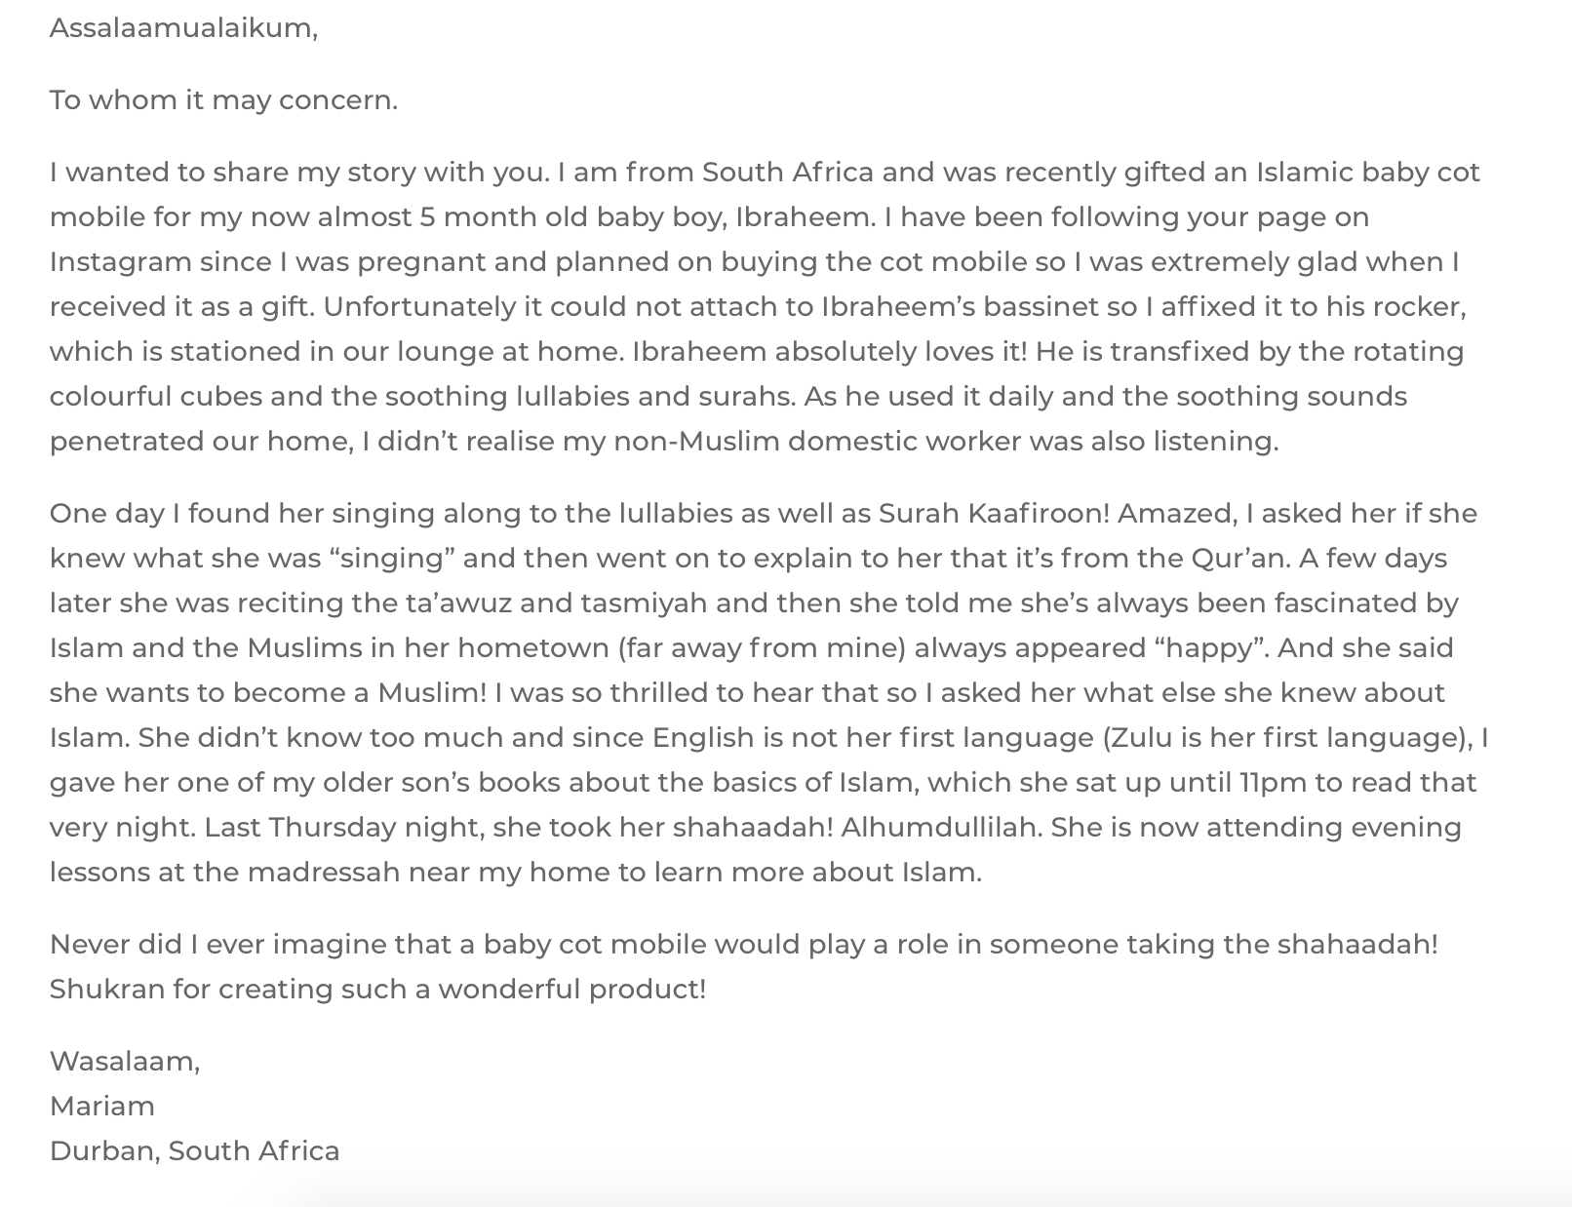The image size is (1572, 1207).
Task: Click the word 'Instagram' in the letter
Action: pos(120,262)
